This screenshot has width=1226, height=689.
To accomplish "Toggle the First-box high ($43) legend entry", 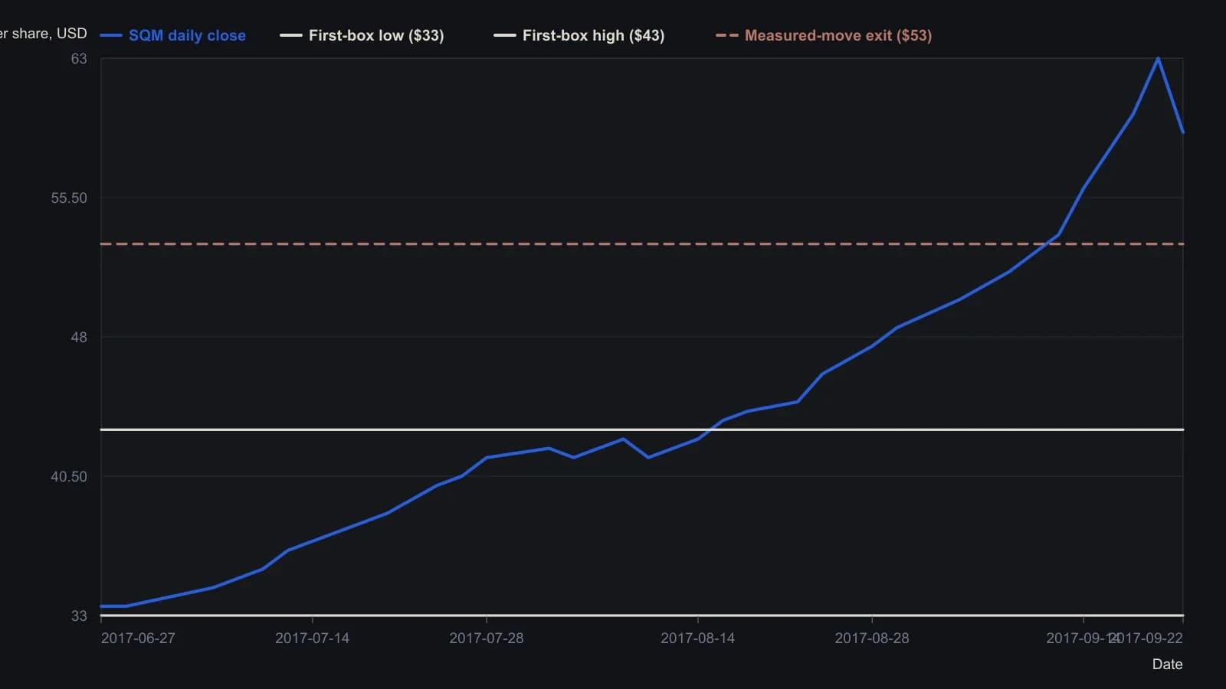I will pyautogui.click(x=579, y=35).
